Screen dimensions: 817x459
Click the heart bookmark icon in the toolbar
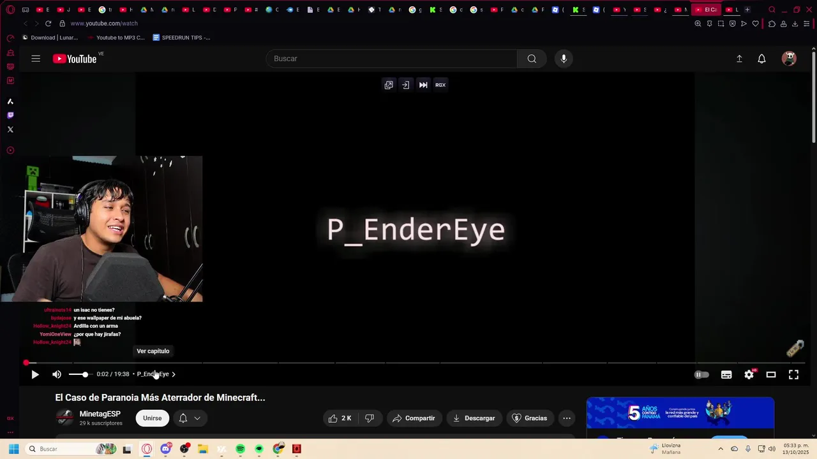756,24
